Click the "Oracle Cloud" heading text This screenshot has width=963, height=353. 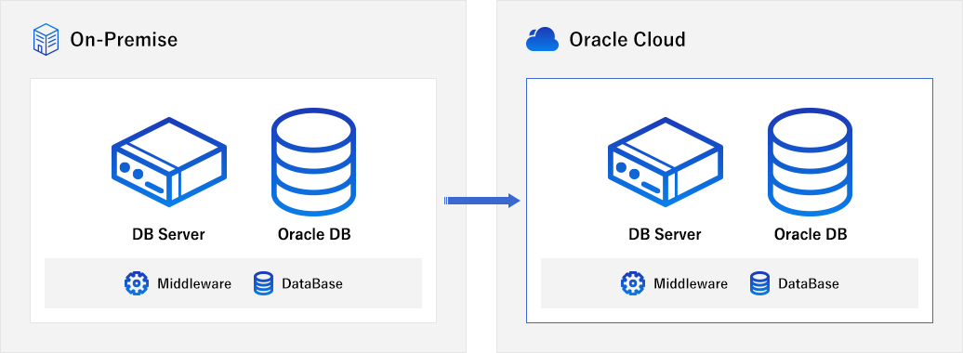(x=627, y=40)
